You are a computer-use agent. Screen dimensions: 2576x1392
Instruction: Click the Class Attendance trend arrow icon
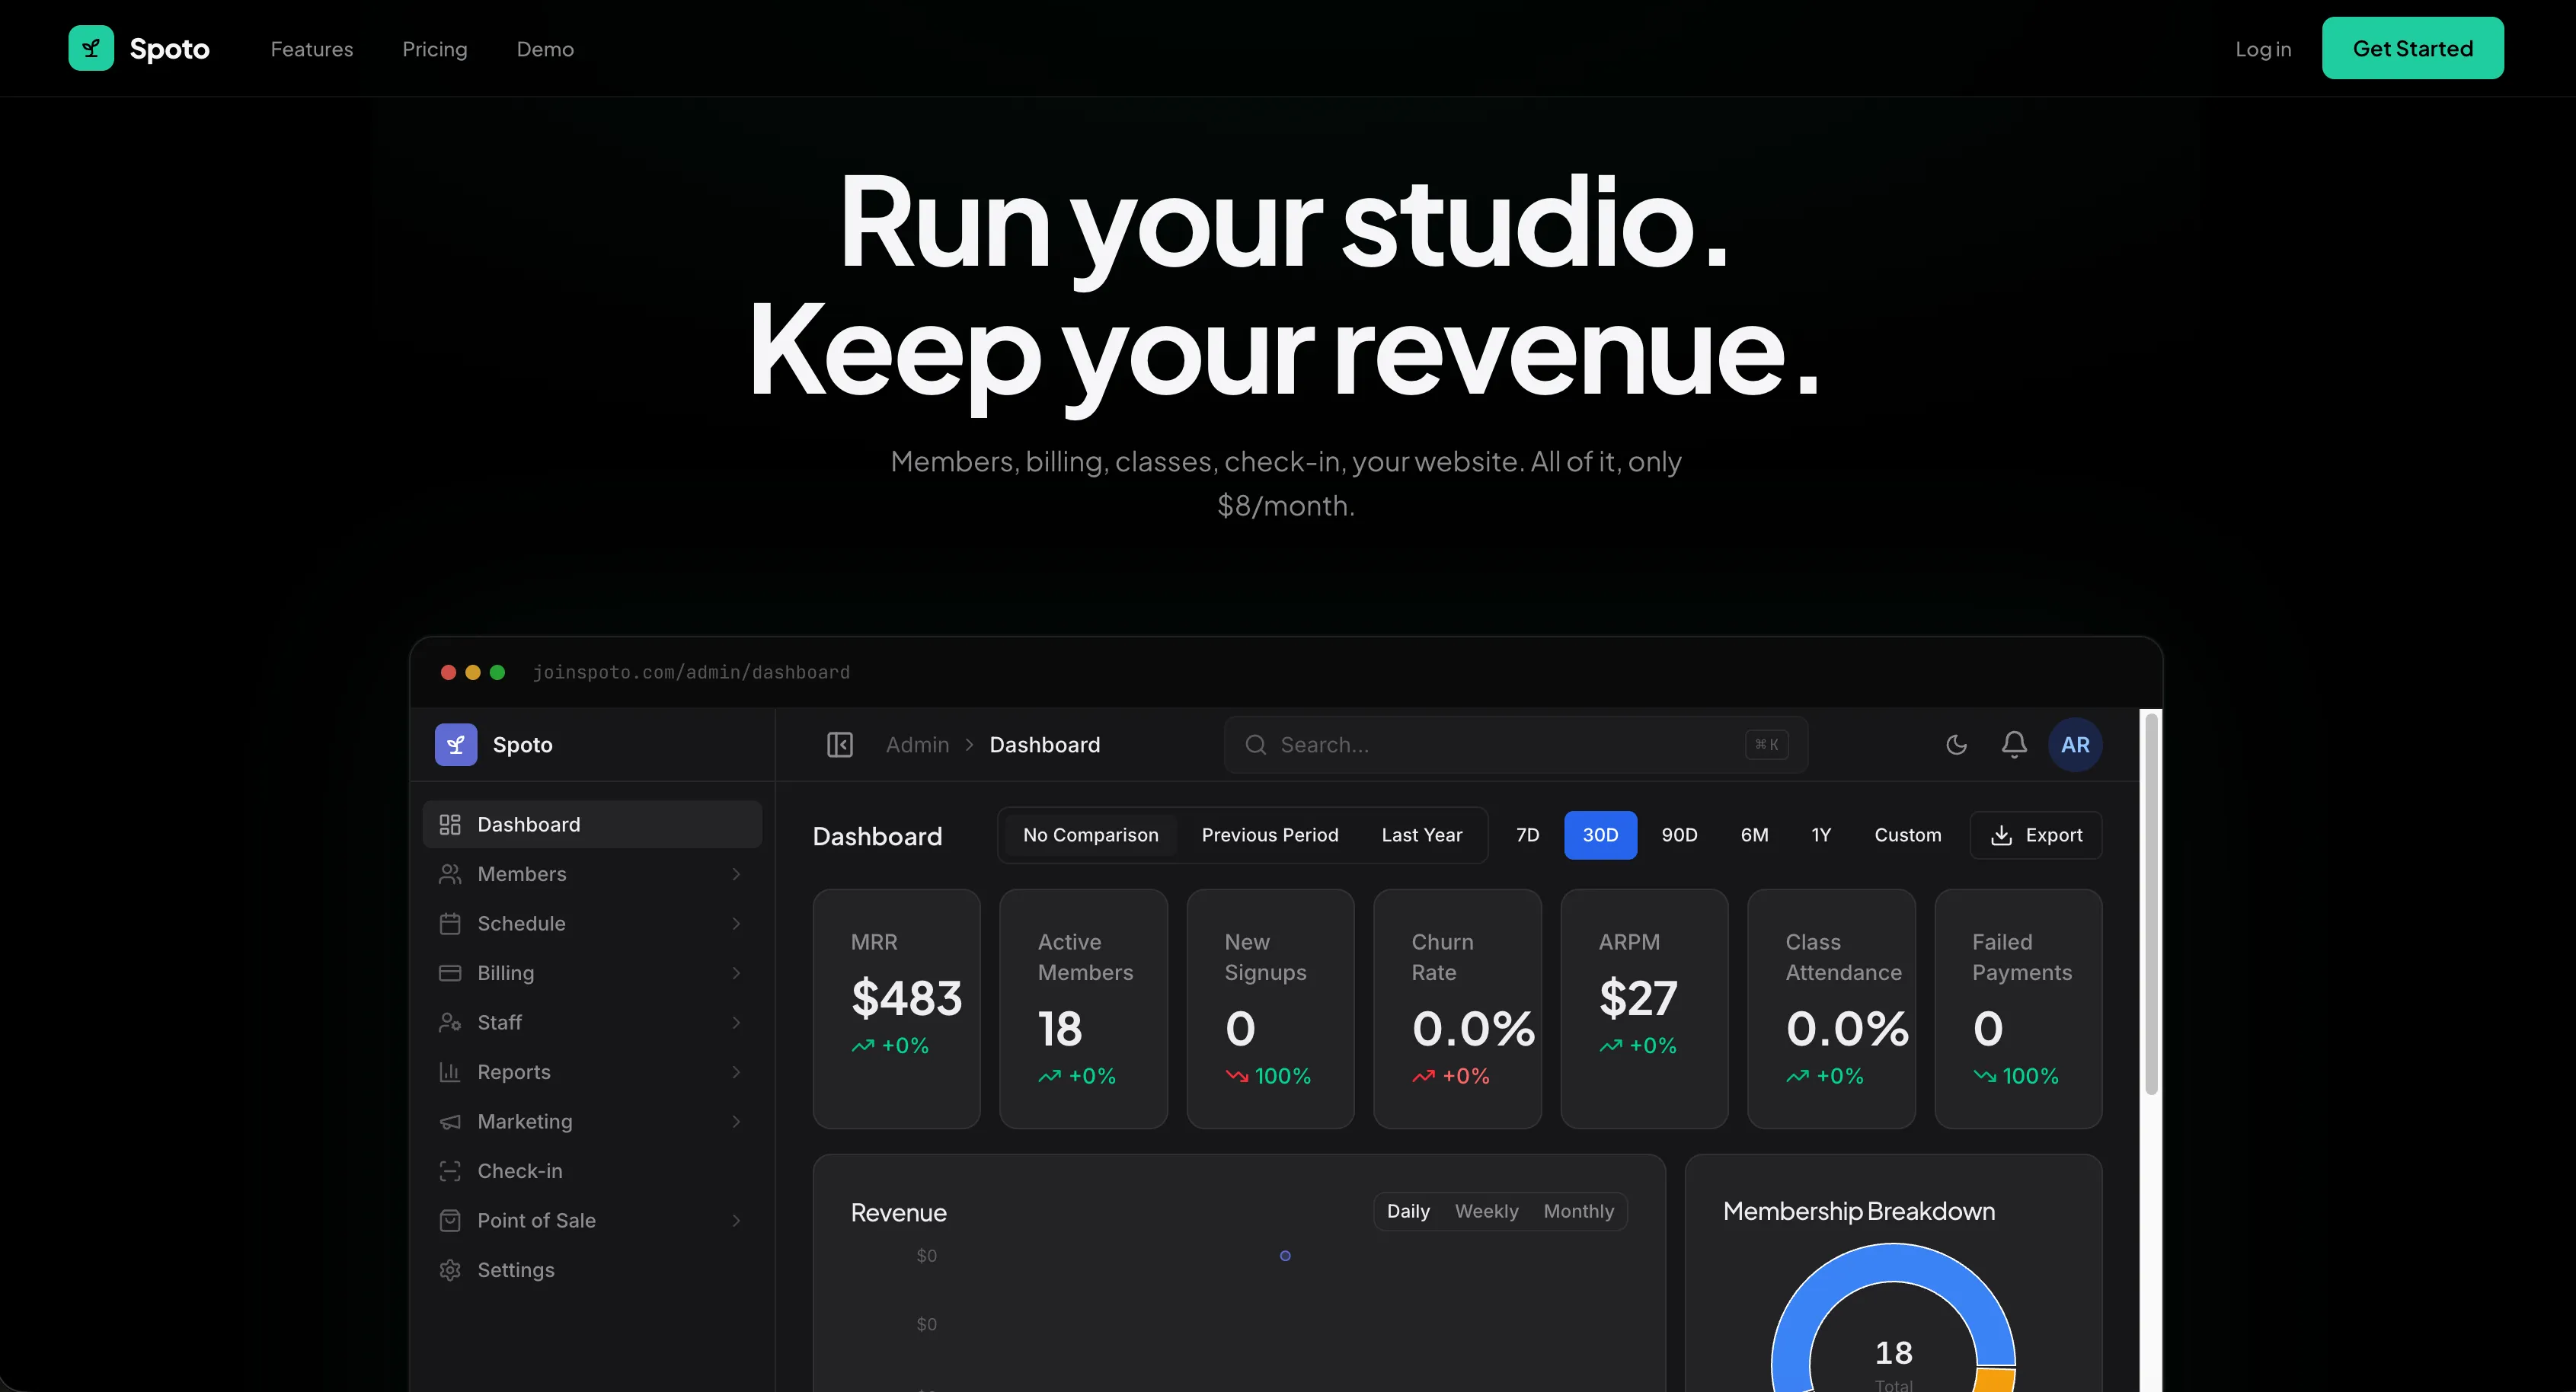coord(1798,1077)
